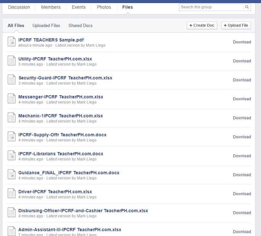The image size is (261, 236).
Task: Open Messenger-IPCRF TeacherPH.com.xlsx link
Action: click(x=61, y=97)
